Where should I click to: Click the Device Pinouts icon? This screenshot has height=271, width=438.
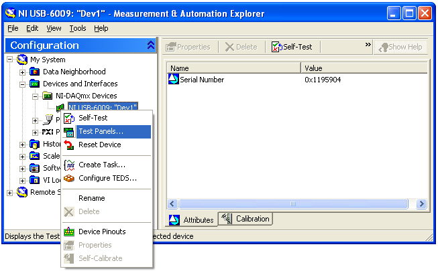tap(69, 232)
